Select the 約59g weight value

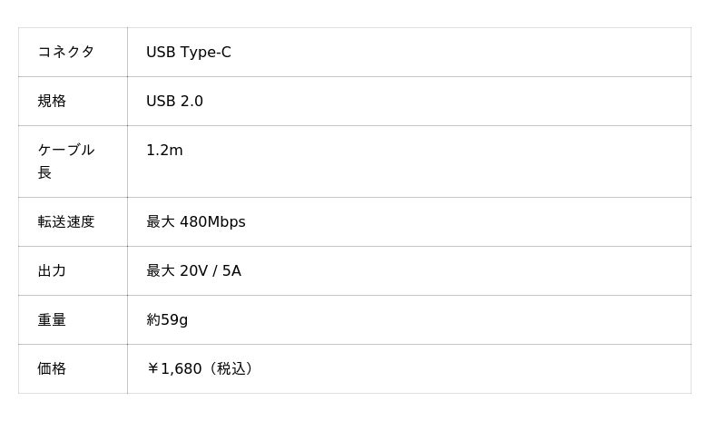[167, 319]
